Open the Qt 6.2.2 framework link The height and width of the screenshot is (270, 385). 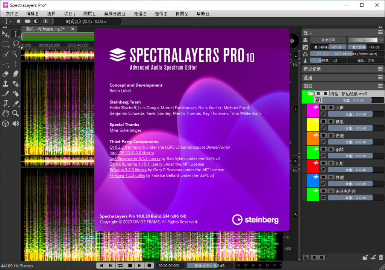tap(127, 147)
